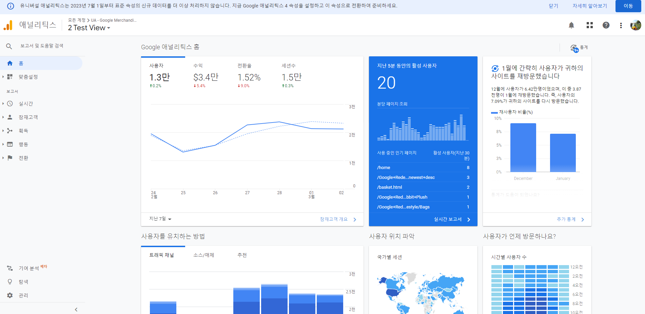
Task: Click the /Google+Rede...newest+desc row
Action: coord(423,177)
